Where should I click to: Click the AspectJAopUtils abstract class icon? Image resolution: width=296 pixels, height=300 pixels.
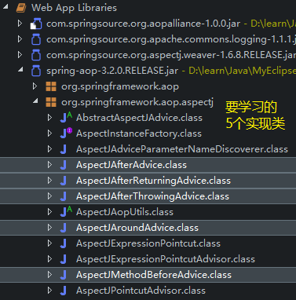(x=66, y=212)
